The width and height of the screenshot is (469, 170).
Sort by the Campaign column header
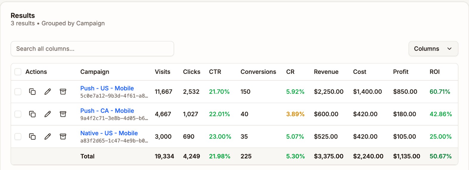(95, 72)
